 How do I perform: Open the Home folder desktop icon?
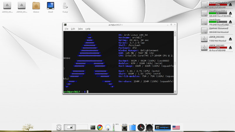[x=36, y=6]
